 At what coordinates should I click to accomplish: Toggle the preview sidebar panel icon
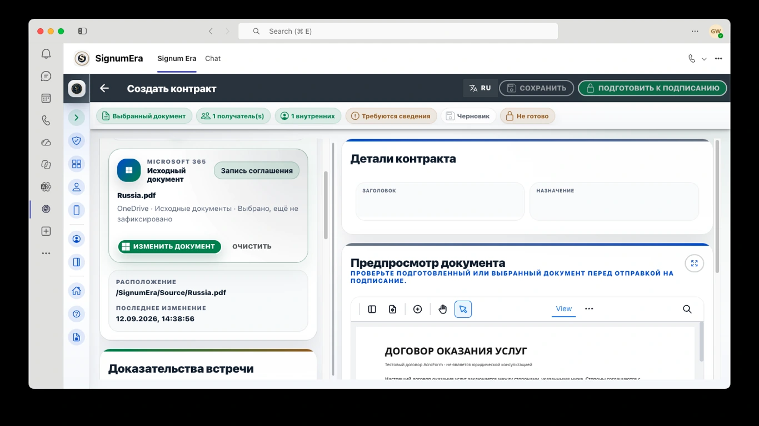372,309
